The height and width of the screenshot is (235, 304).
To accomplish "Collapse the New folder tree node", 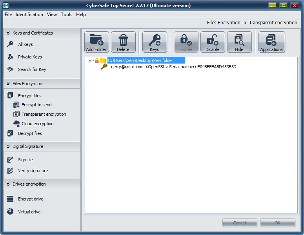I will (x=89, y=60).
